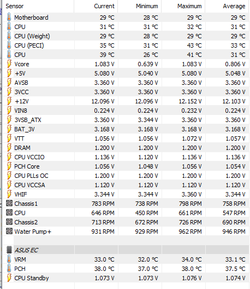Click the Chassis1 fan icon
The image size is (250, 289).
point(9,203)
